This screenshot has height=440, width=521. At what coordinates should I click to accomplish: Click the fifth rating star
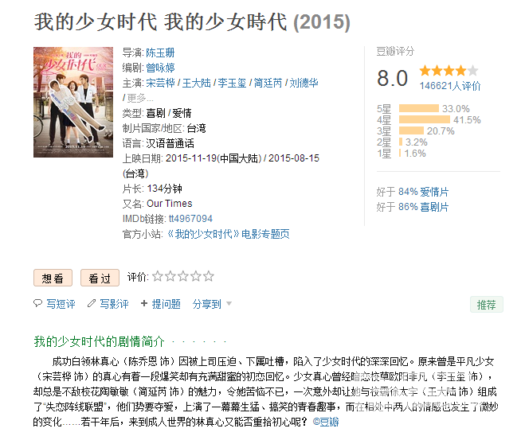(209, 277)
